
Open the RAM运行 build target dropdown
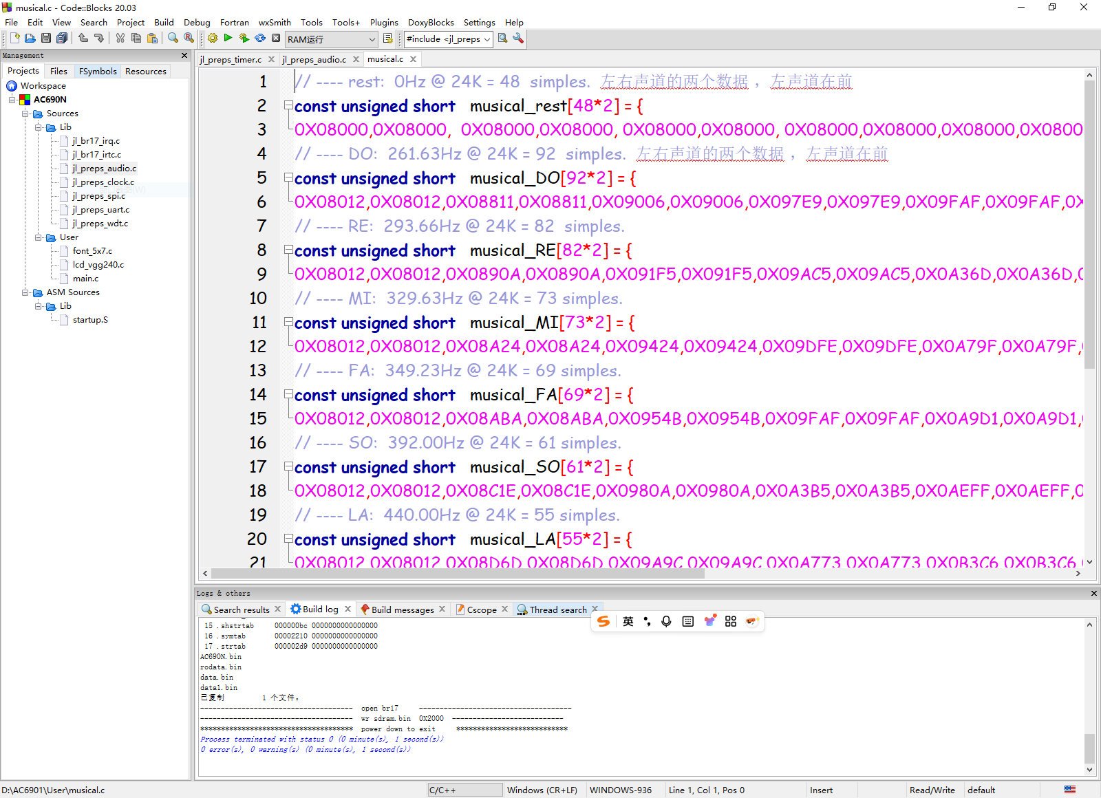pos(331,39)
